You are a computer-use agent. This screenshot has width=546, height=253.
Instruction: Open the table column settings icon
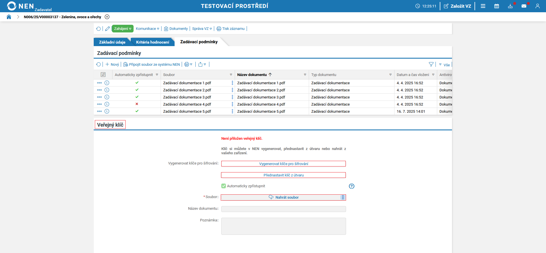tap(103, 75)
